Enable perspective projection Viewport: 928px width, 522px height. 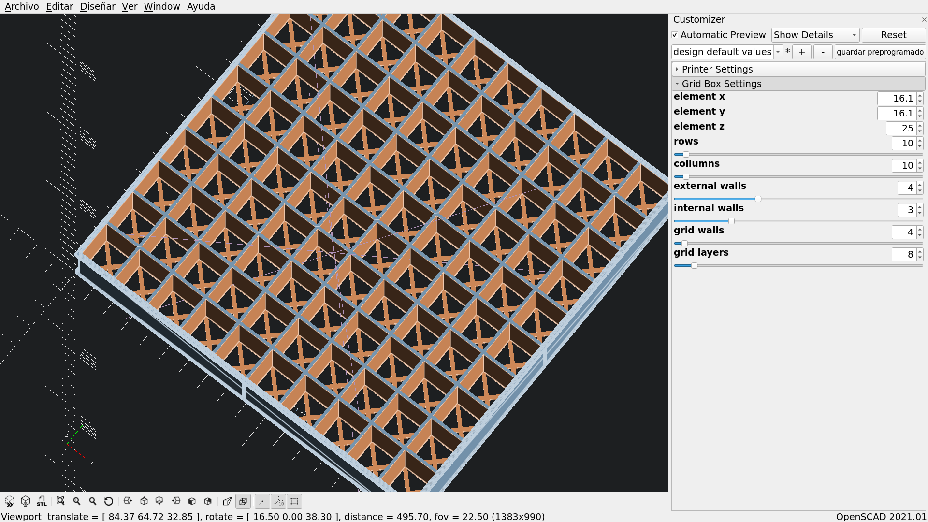click(x=227, y=501)
